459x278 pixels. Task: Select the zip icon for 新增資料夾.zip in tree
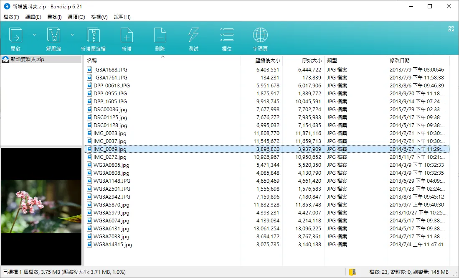point(5,59)
